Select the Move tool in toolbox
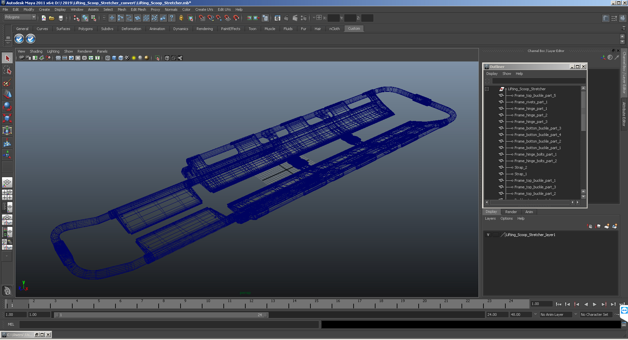Screen dimensions: 628x340 pyautogui.click(x=7, y=94)
